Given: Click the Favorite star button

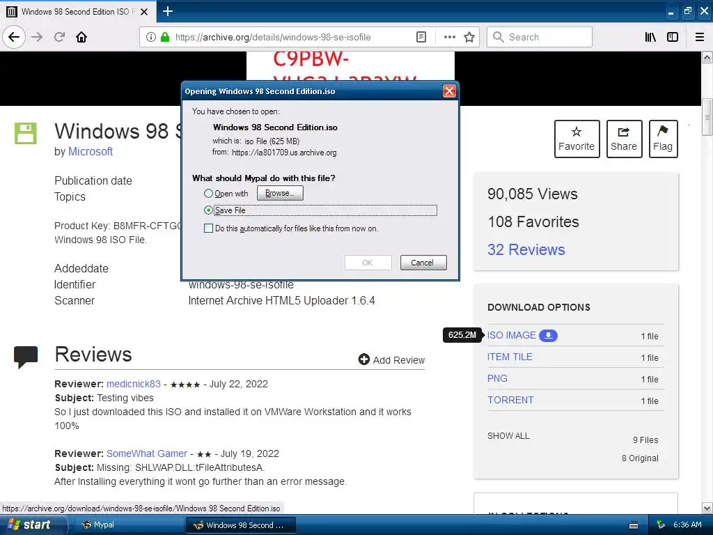Looking at the screenshot, I should click(x=577, y=139).
